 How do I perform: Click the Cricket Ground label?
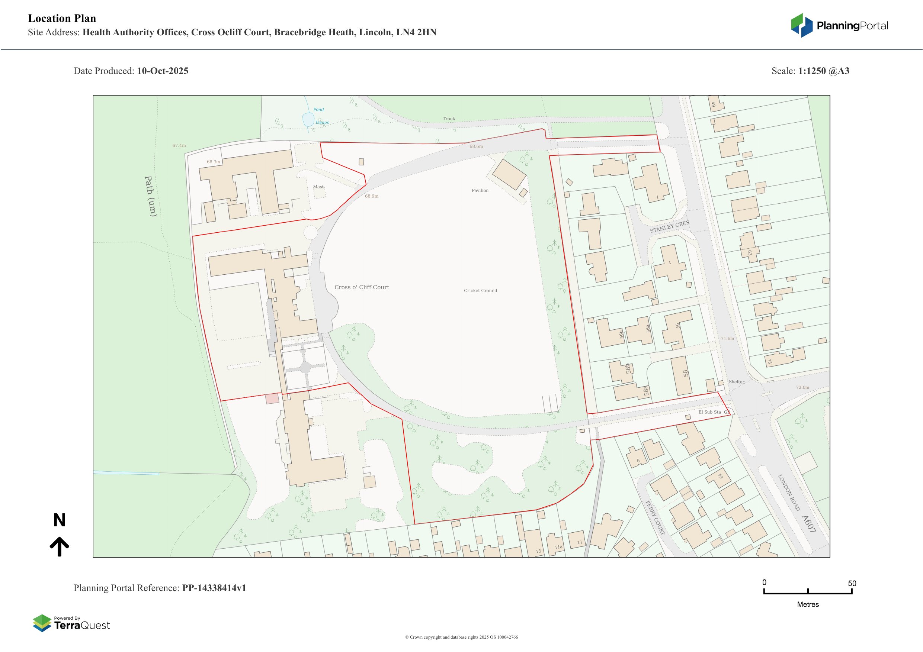480,290
